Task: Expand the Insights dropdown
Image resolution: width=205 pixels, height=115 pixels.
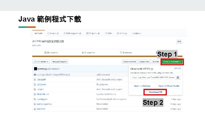Action: [x=136, y=34]
